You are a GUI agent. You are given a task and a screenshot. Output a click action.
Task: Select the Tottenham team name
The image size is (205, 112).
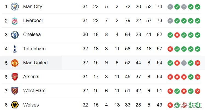coord(34,49)
